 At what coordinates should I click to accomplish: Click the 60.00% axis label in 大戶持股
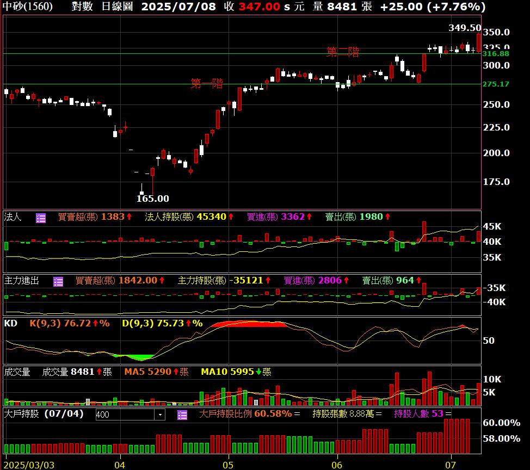click(x=502, y=423)
